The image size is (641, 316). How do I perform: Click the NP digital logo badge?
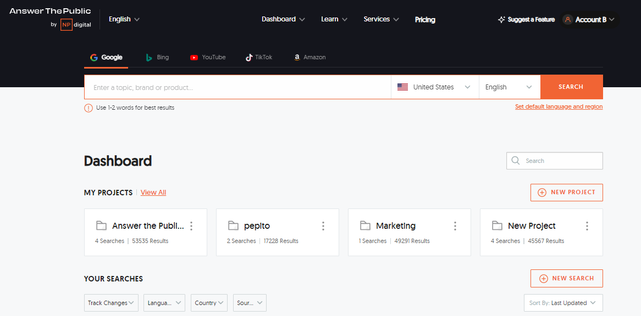pos(66,25)
